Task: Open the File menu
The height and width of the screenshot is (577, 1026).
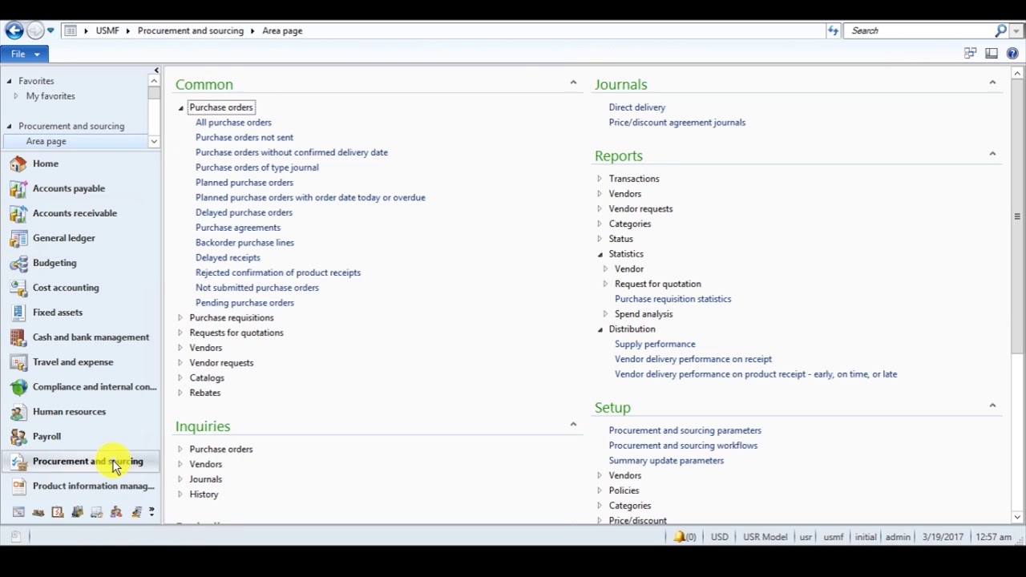Action: (24, 54)
